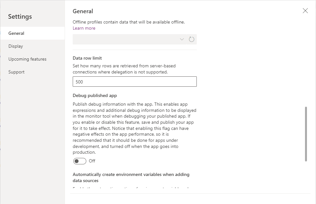Open the Learn more link
The width and height of the screenshot is (316, 204).
(84, 28)
